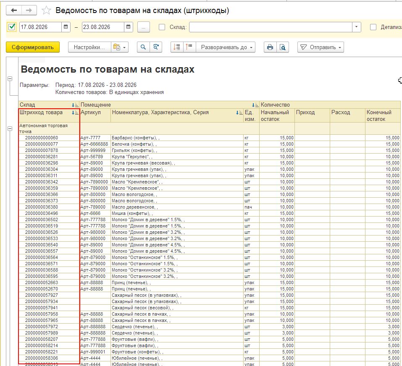Select barcode 2000000036502 cell
Image resolution: width=402 pixels, height=366 pixels.
[49, 220]
